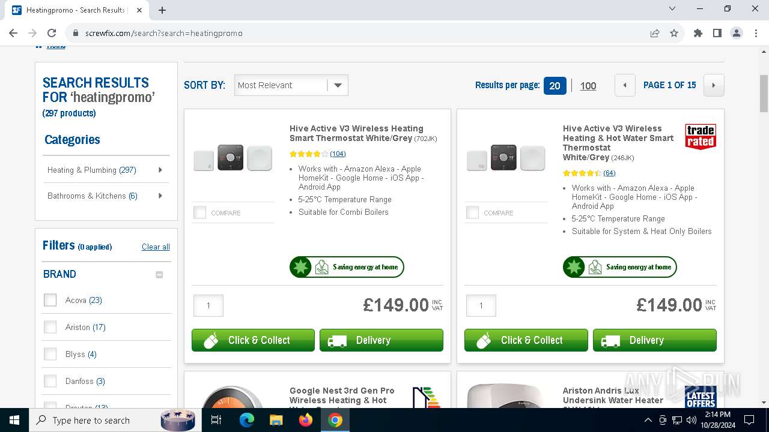769x432 pixels.
Task: Choose Delivery for Hive thermostat 702JK
Action: pos(381,340)
